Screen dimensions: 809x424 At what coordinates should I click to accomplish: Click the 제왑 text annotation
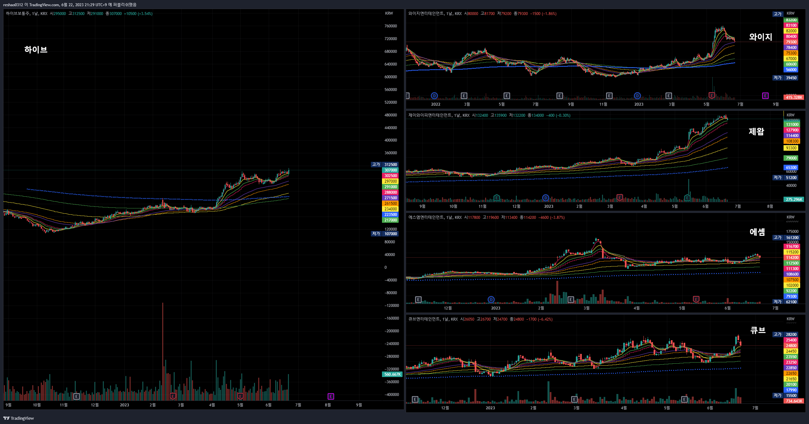(x=756, y=131)
